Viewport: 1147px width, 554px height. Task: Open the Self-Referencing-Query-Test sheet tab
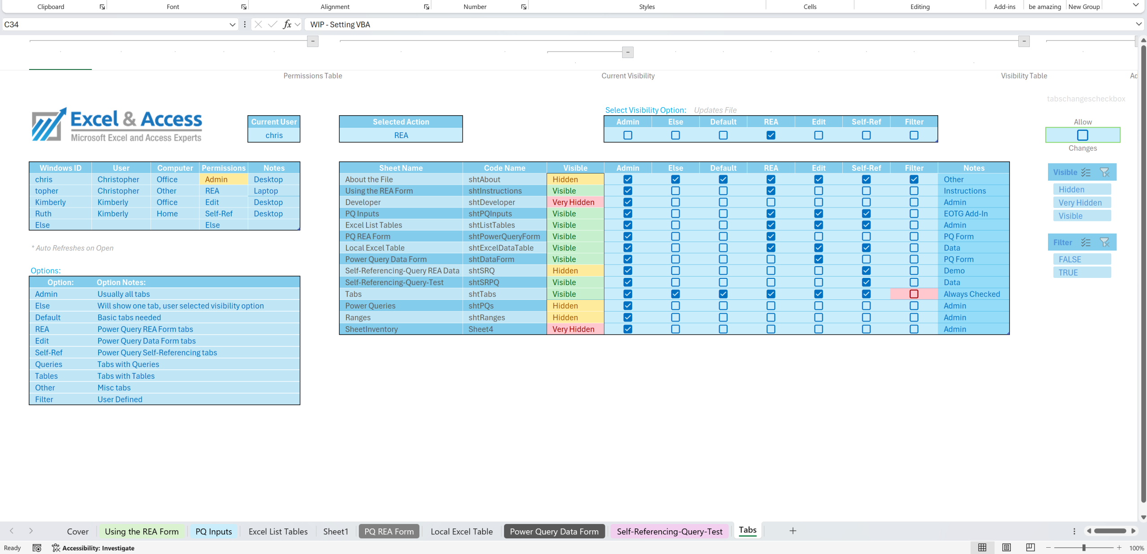[669, 532]
